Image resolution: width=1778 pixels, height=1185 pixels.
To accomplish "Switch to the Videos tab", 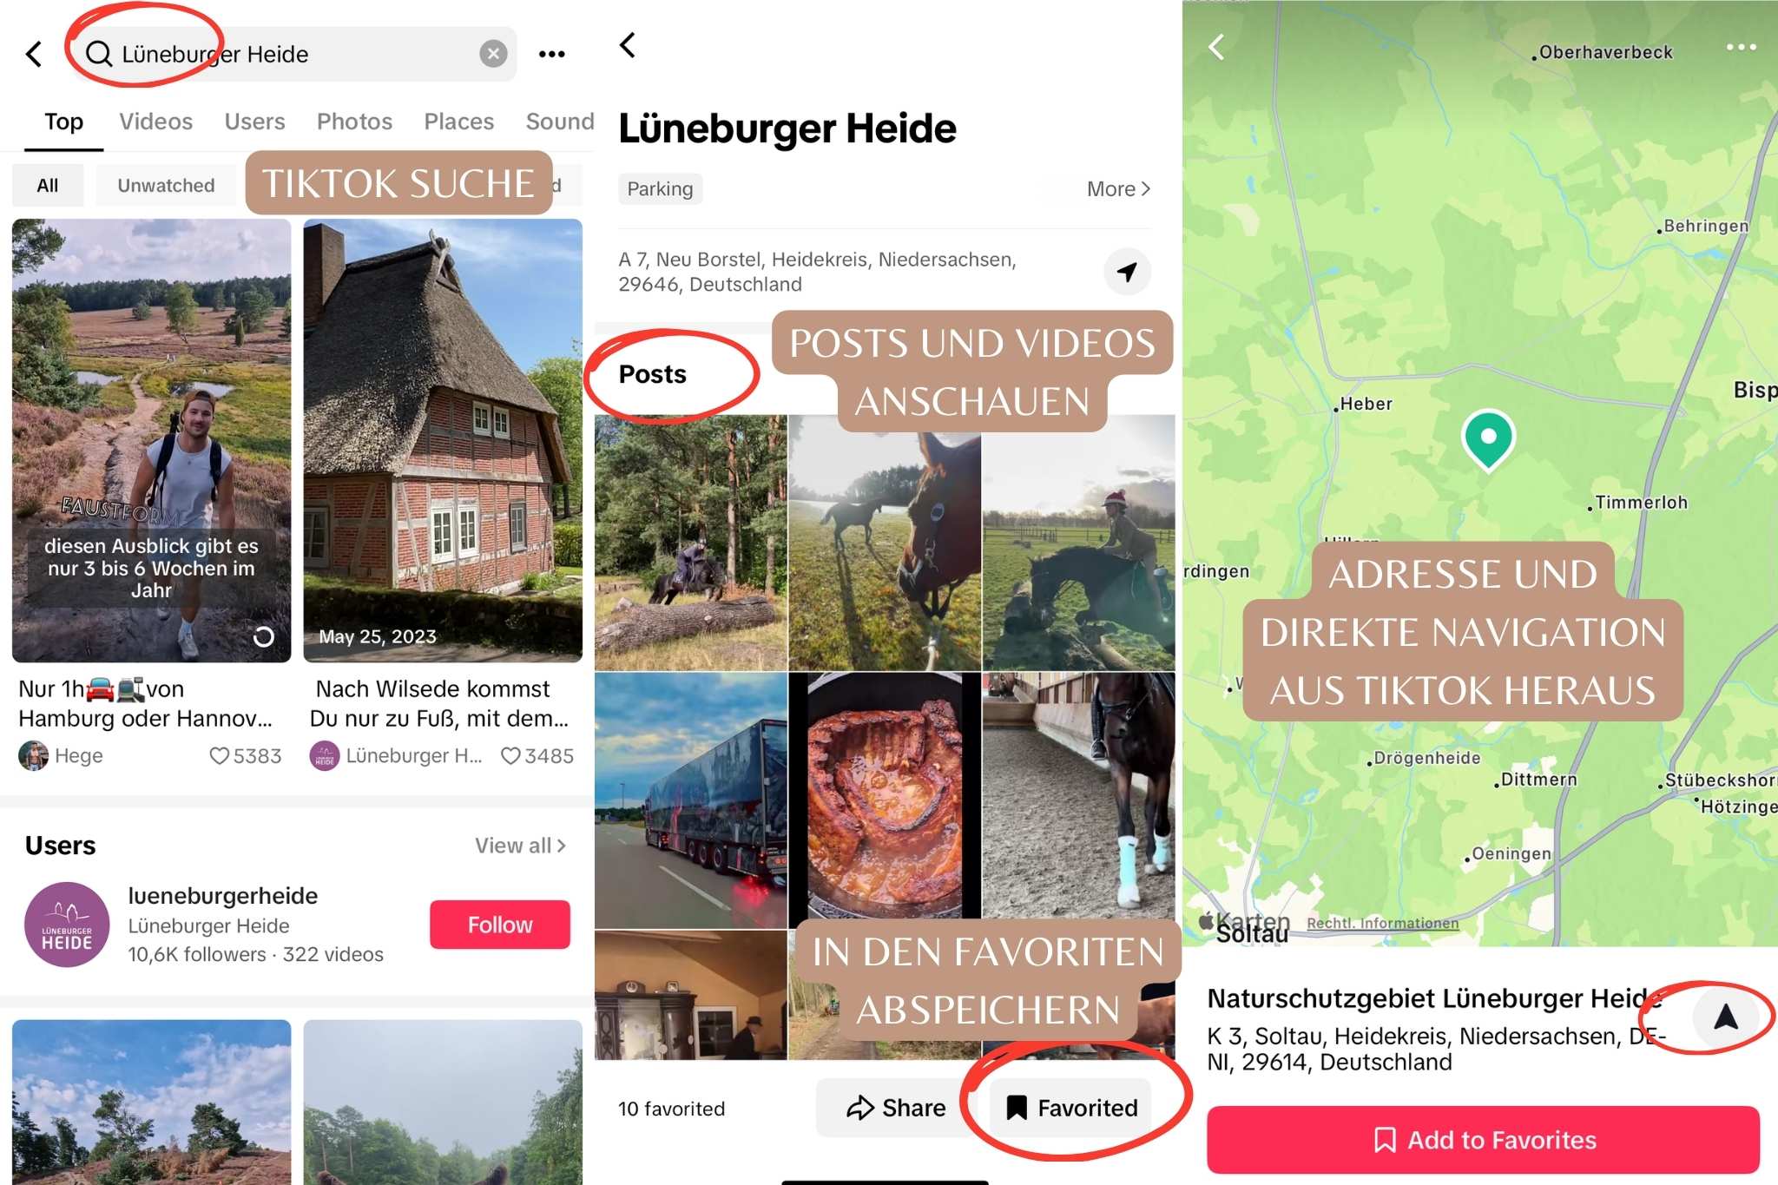I will [155, 122].
